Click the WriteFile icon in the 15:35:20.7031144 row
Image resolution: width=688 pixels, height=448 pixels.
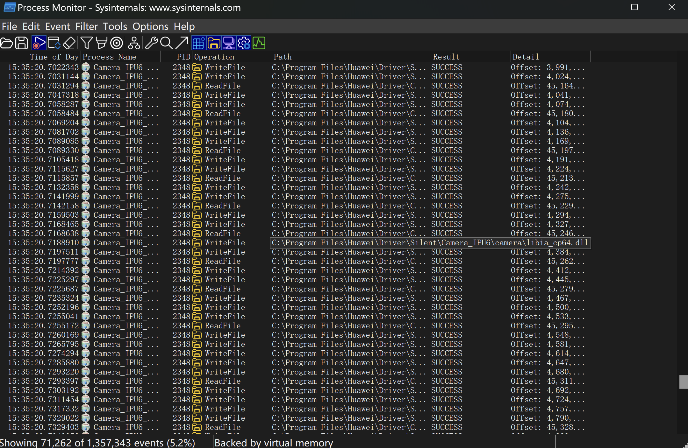coord(197,76)
